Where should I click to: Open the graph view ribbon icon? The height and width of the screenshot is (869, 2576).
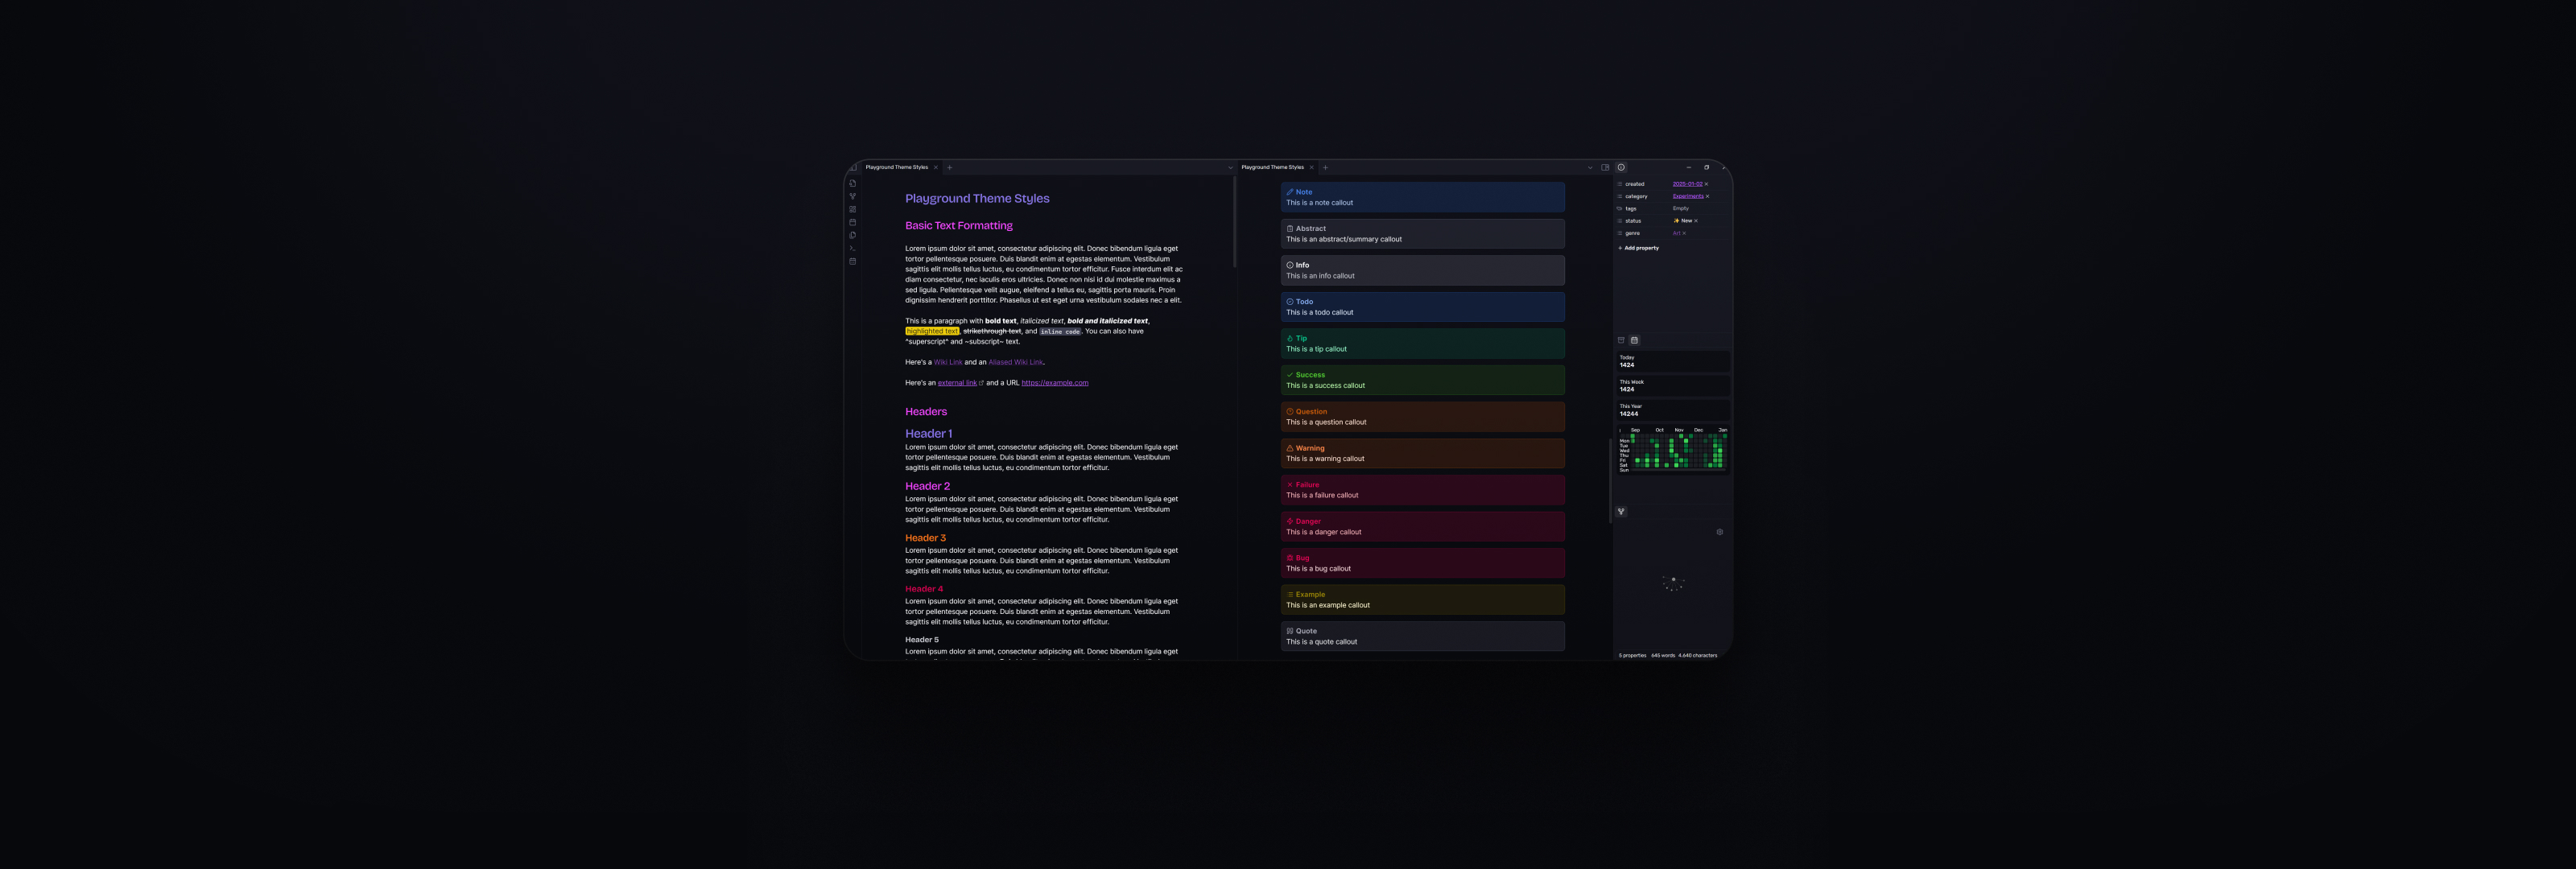852,196
